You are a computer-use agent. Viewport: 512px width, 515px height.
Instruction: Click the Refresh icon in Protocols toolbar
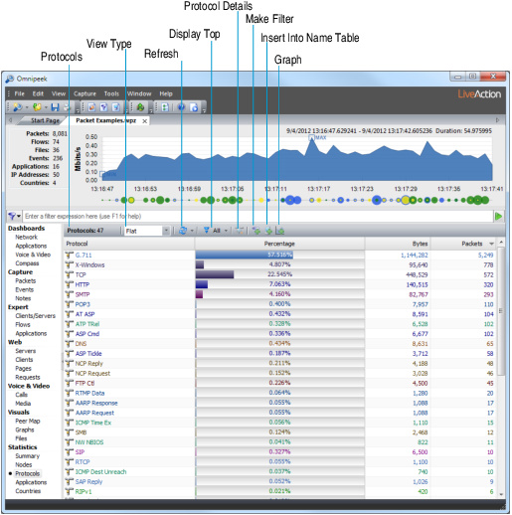183,231
